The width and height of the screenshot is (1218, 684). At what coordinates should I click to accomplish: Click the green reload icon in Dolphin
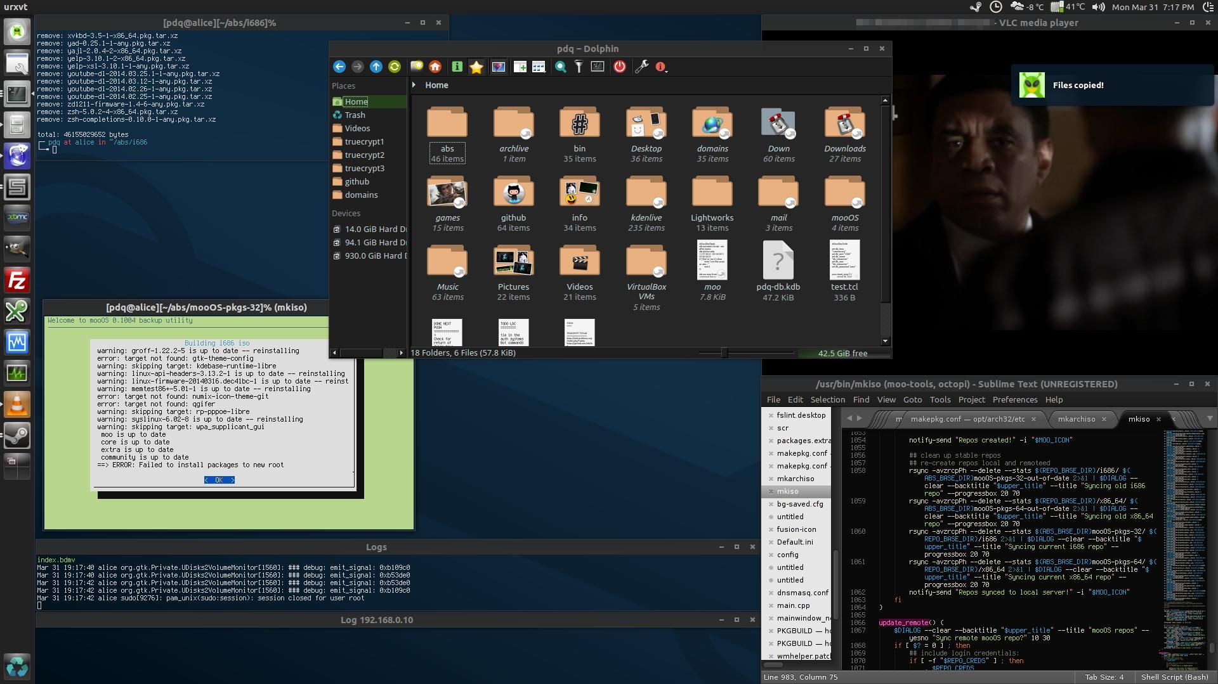[395, 67]
